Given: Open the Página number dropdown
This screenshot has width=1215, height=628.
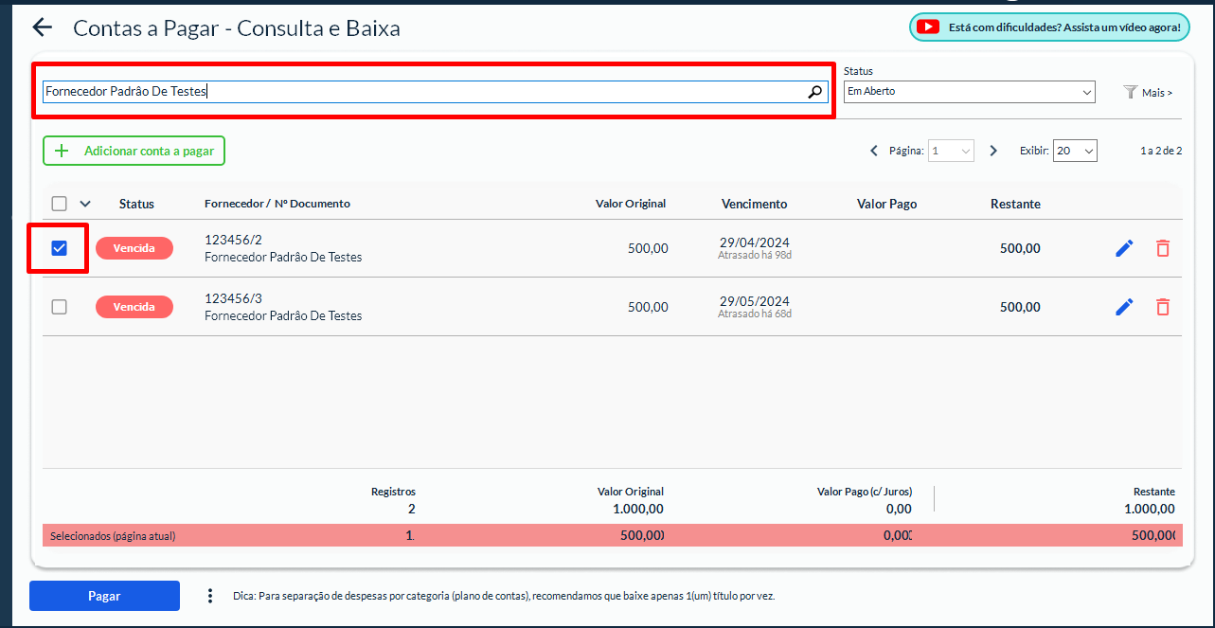Looking at the screenshot, I should [951, 151].
